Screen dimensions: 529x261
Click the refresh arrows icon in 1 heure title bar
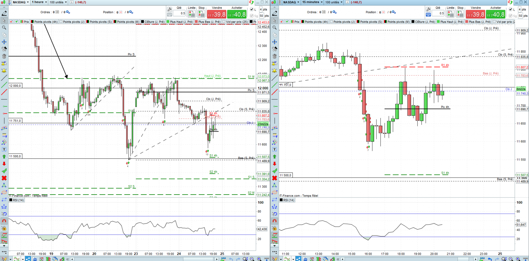coord(251,2)
